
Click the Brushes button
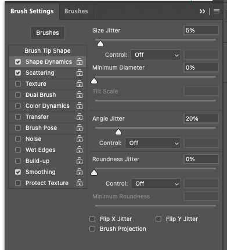tap(48, 33)
